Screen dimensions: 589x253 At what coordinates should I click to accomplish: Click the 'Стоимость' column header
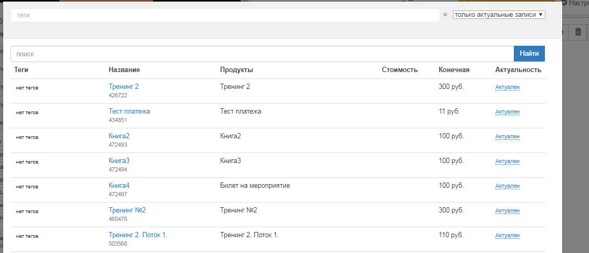tap(400, 70)
